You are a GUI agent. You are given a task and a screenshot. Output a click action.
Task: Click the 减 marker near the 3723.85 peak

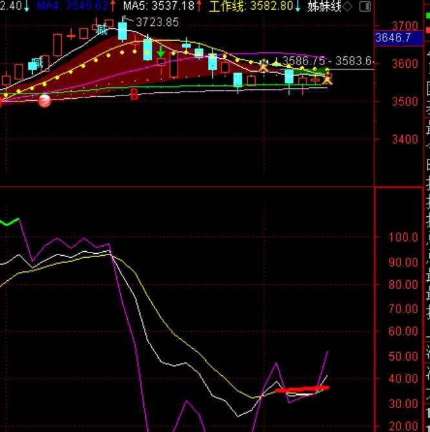[101, 30]
